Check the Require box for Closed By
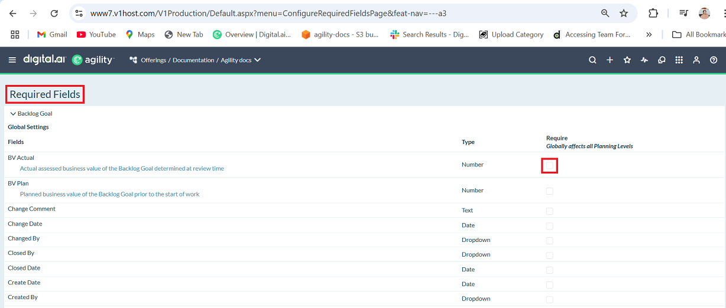This screenshot has width=726, height=308. tap(549, 255)
